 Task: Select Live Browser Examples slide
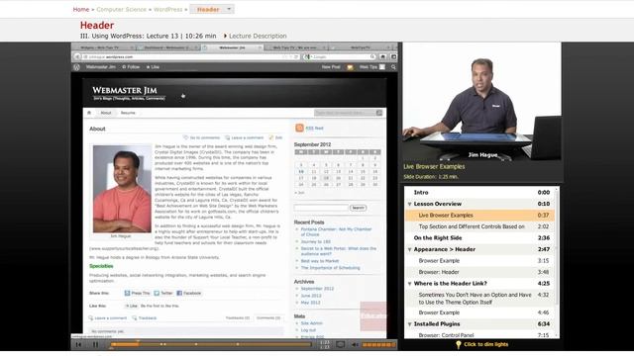click(479, 216)
